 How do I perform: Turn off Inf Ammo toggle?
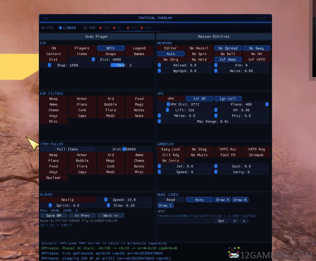coord(228,59)
